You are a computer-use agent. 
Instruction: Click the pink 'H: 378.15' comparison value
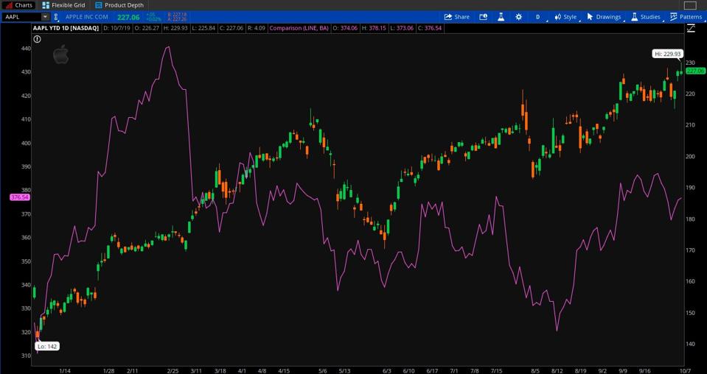pyautogui.click(x=374, y=28)
